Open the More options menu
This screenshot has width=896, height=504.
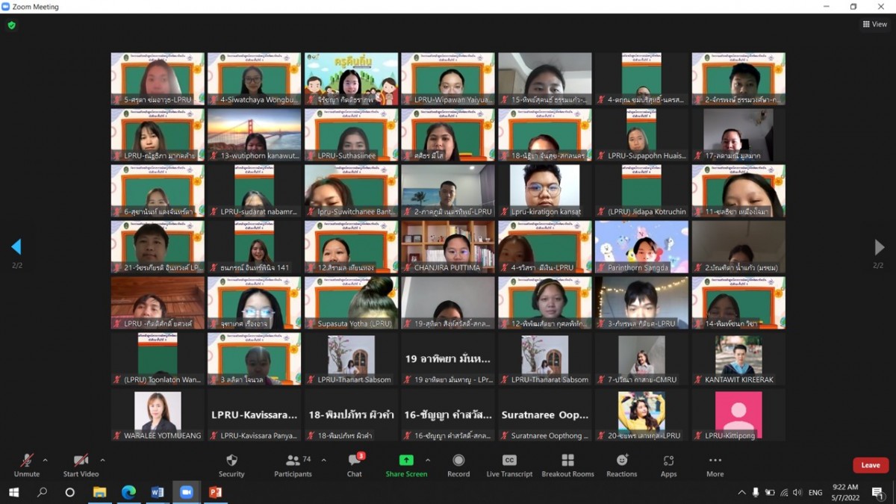tap(715, 461)
